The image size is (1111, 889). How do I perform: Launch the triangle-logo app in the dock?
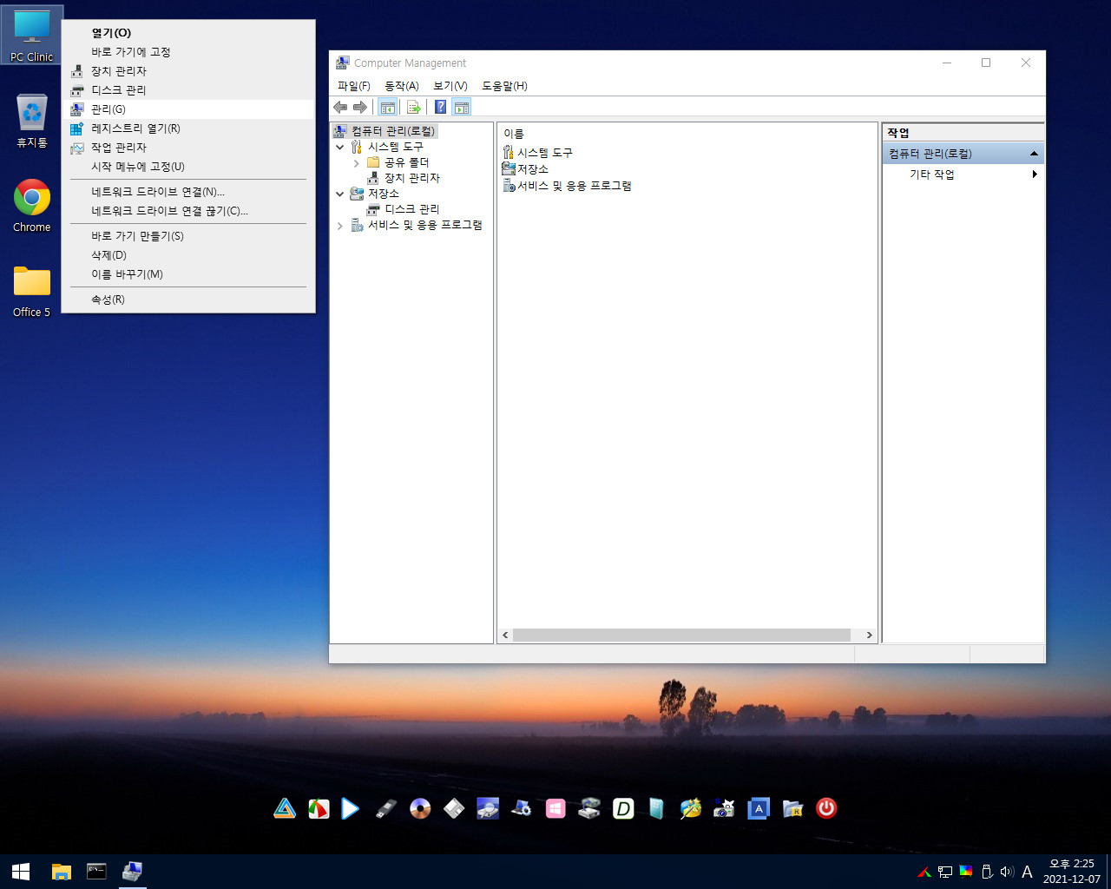coord(285,809)
